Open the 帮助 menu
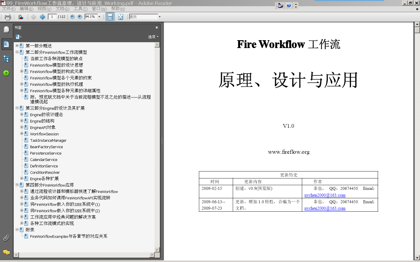 click(118, 9)
